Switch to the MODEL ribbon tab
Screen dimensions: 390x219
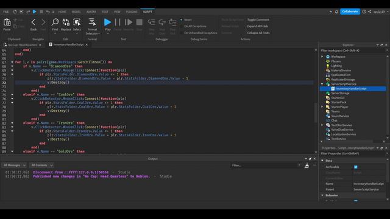76,12
